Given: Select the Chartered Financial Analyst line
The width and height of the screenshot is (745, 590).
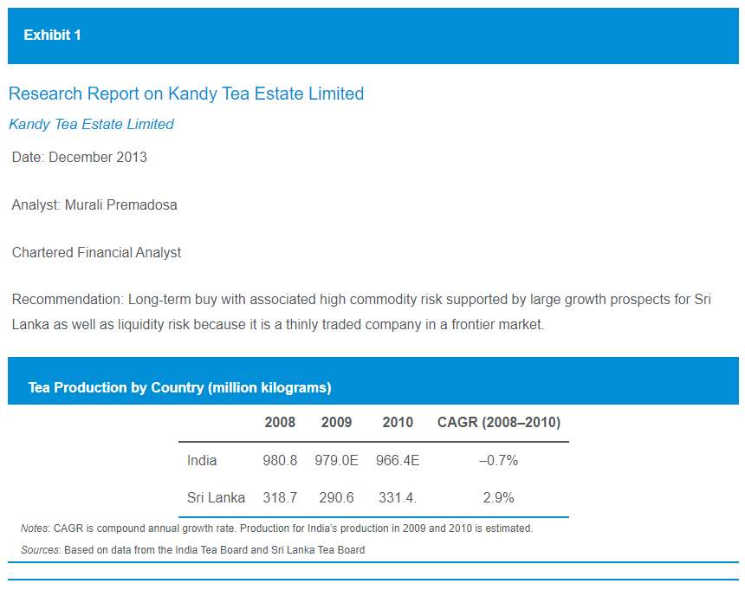Looking at the screenshot, I should pos(96,252).
